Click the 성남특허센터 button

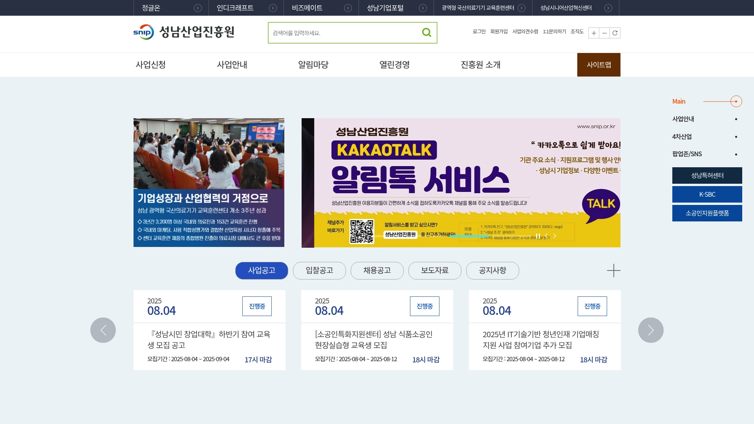pyautogui.click(x=707, y=175)
